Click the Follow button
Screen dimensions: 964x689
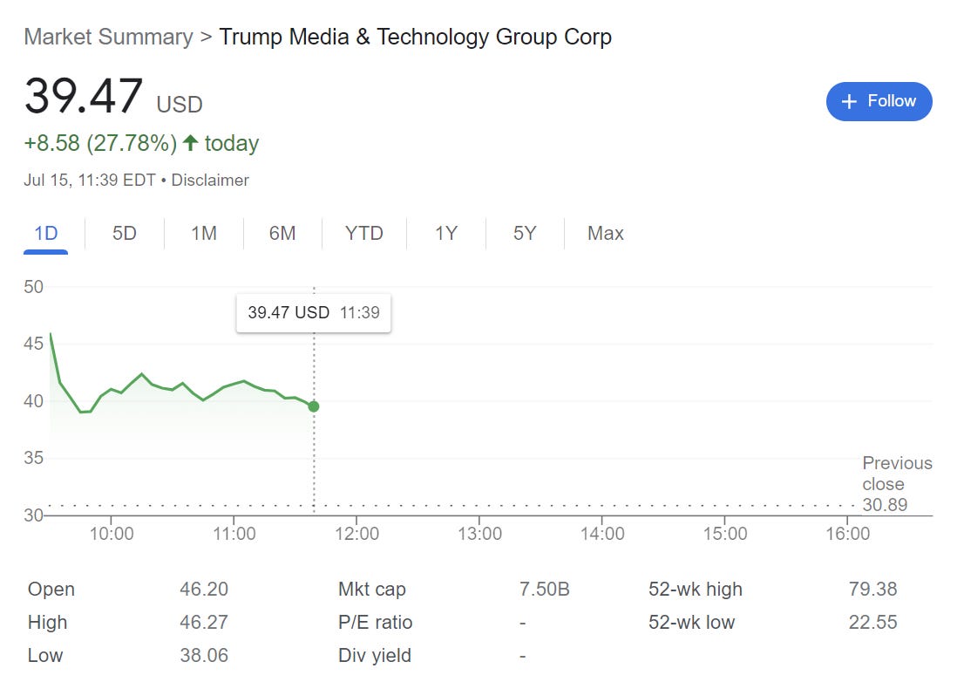click(879, 101)
